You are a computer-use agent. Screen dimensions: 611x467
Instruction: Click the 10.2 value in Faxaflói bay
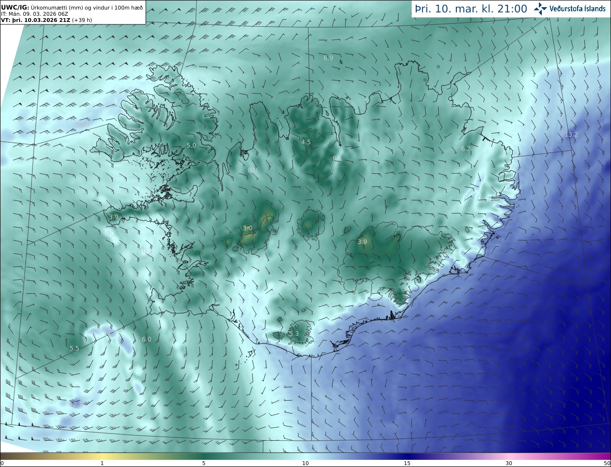[x=109, y=233]
